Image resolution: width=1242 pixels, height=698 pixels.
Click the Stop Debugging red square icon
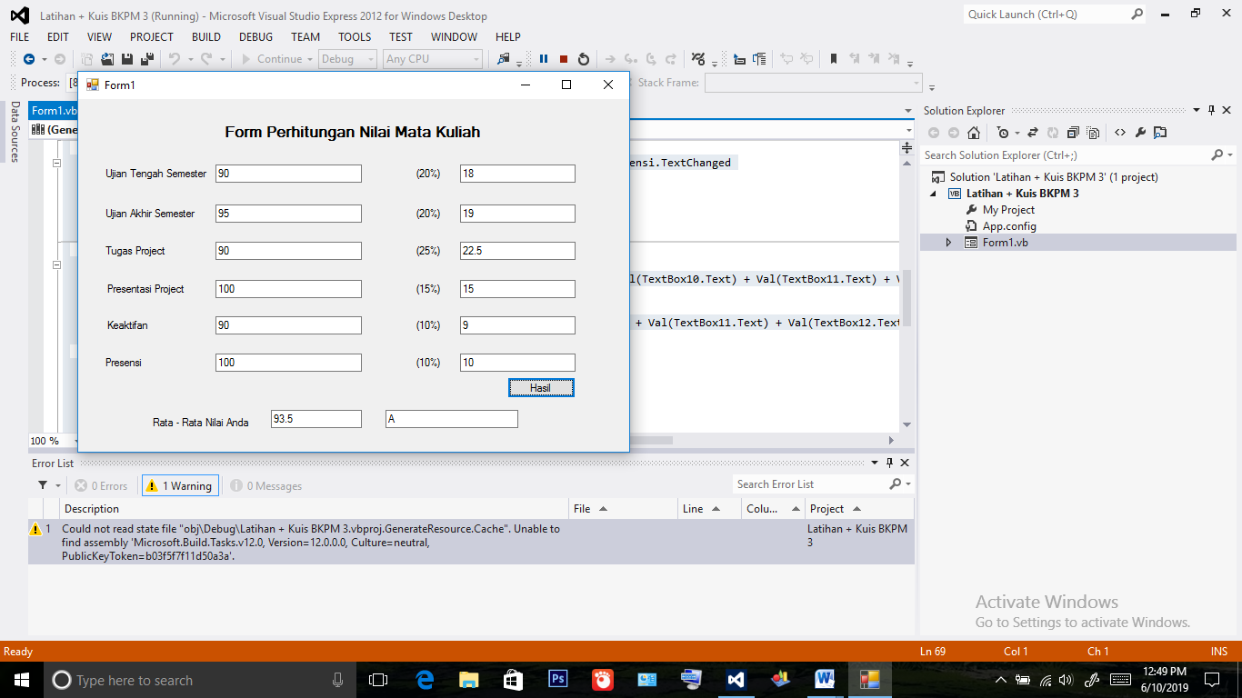[564, 59]
